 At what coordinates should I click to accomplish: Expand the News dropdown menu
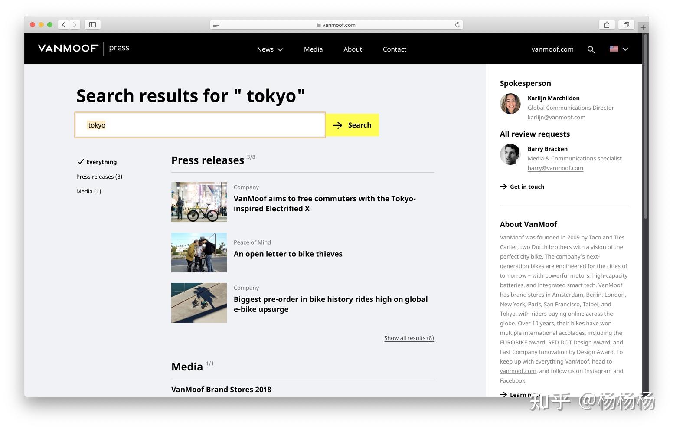[270, 49]
